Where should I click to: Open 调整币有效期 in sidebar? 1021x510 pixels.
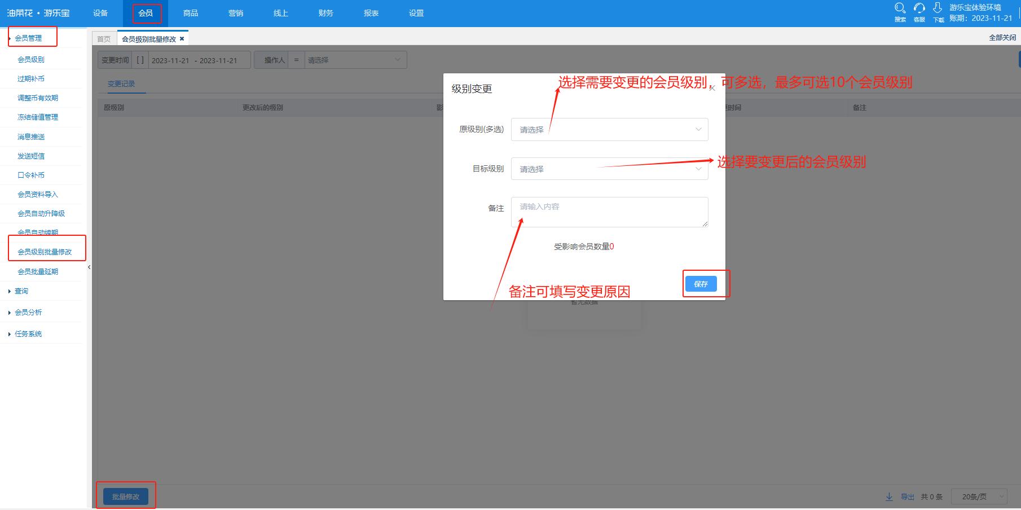[38, 98]
